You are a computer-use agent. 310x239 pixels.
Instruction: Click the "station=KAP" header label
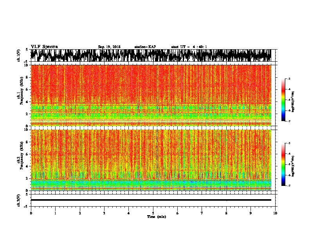coord(145,47)
